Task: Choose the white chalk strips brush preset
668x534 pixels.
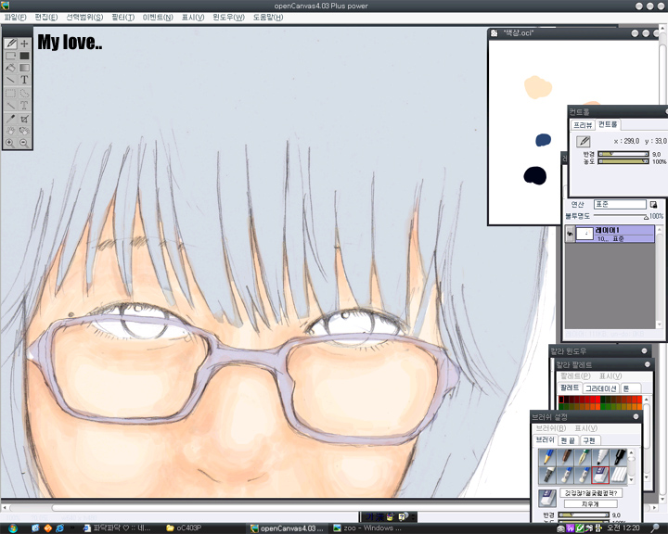Action: coord(619,475)
